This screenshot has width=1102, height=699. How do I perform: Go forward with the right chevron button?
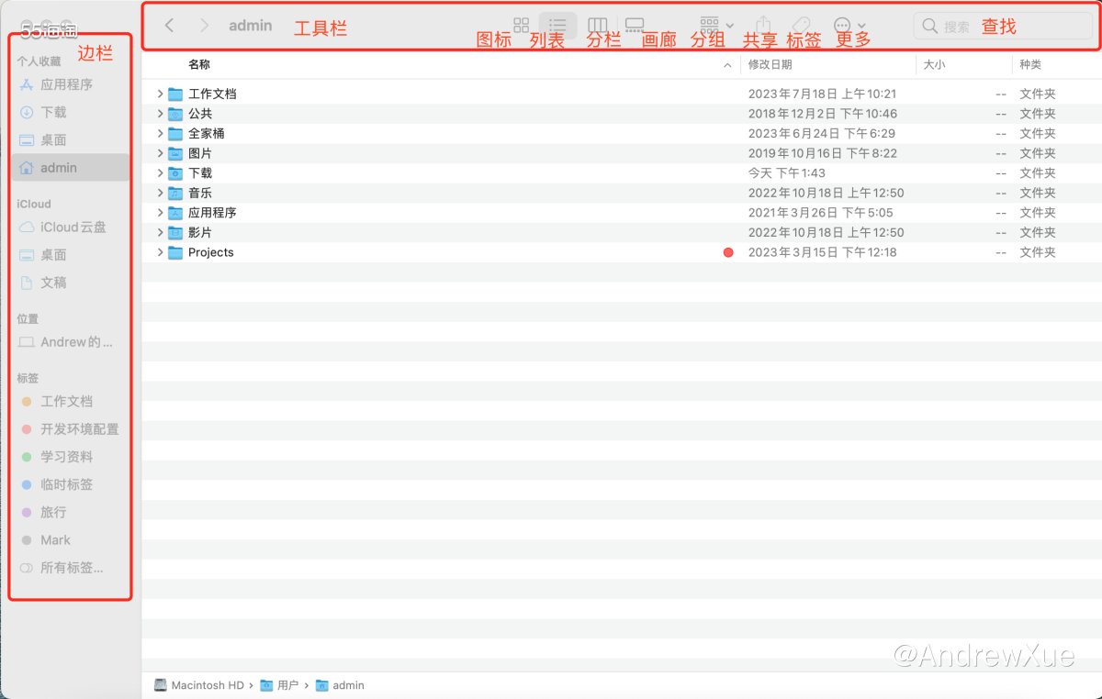tap(204, 26)
